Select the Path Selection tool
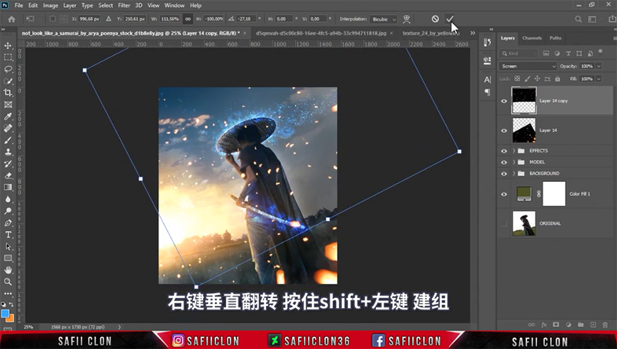 [x=8, y=246]
